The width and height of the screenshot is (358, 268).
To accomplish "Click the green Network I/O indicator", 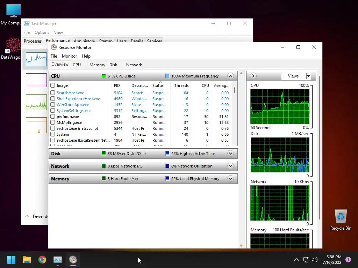I will (x=103, y=166).
